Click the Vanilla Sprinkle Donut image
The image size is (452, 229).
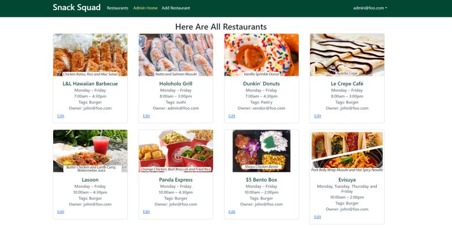[261, 55]
